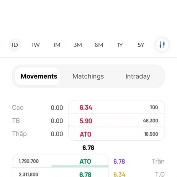Choose the 5Y chart period
This screenshot has width=177, height=177.
pos(141,45)
